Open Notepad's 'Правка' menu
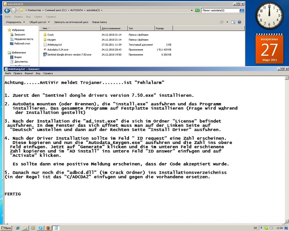Screen dimensions: 289x231 (18, 73)
